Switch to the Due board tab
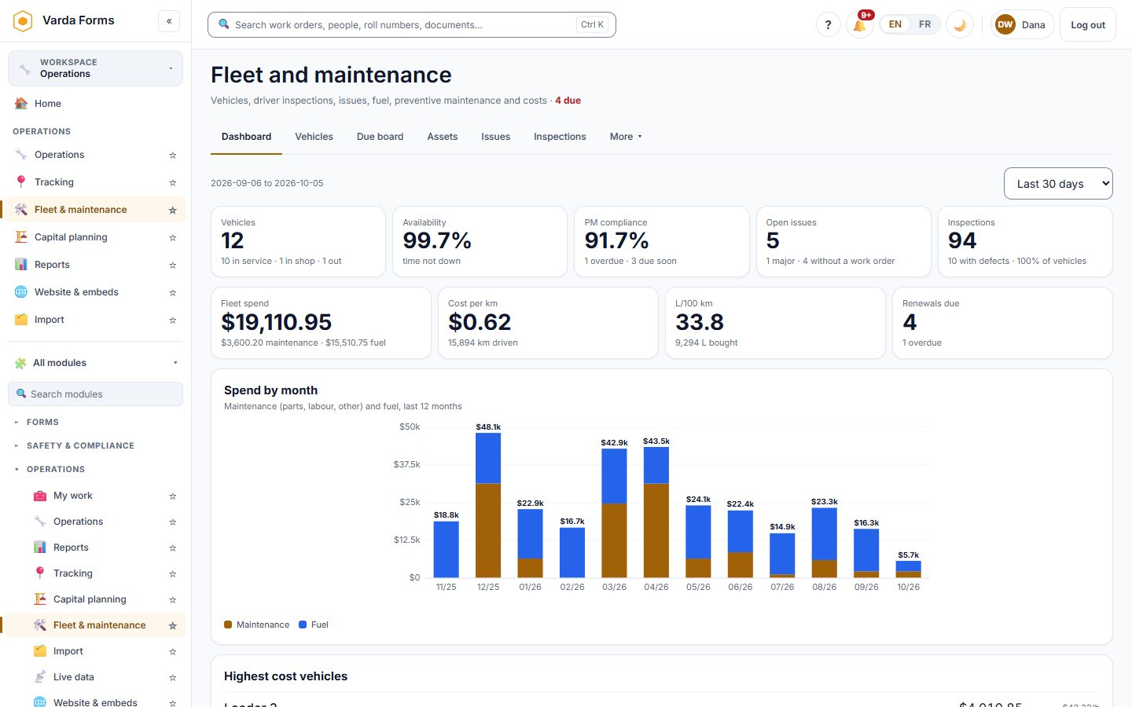Viewport: 1132px width, 707px height. (x=380, y=137)
